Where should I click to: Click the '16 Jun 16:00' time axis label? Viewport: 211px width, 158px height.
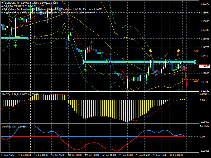[x=58, y=155]
